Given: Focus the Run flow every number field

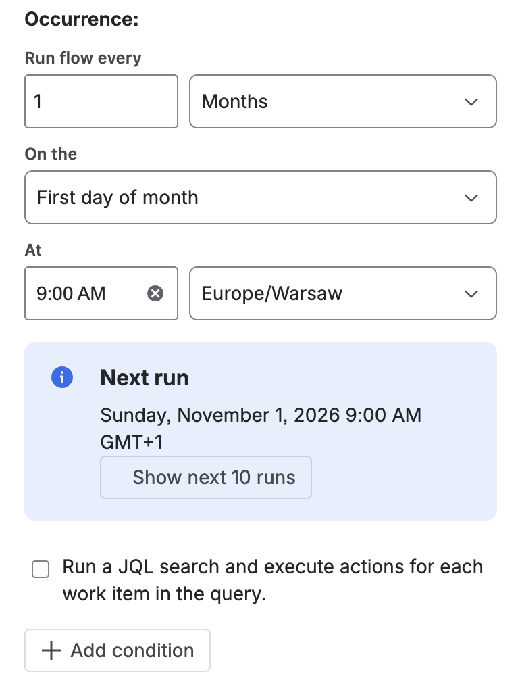Looking at the screenshot, I should tap(101, 102).
